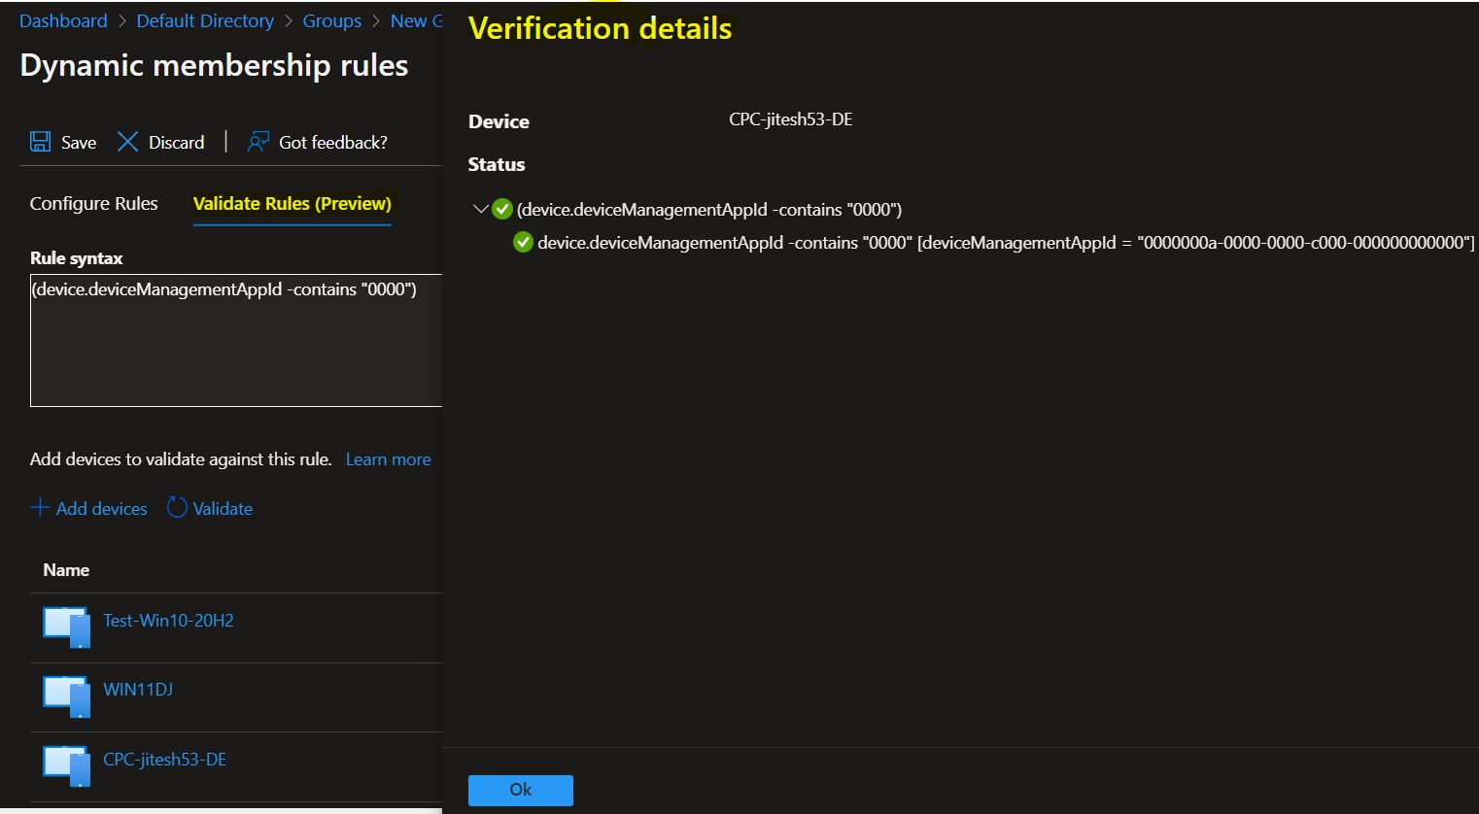
Task: Select Validate Rules (Preview) tab
Action: 292,203
